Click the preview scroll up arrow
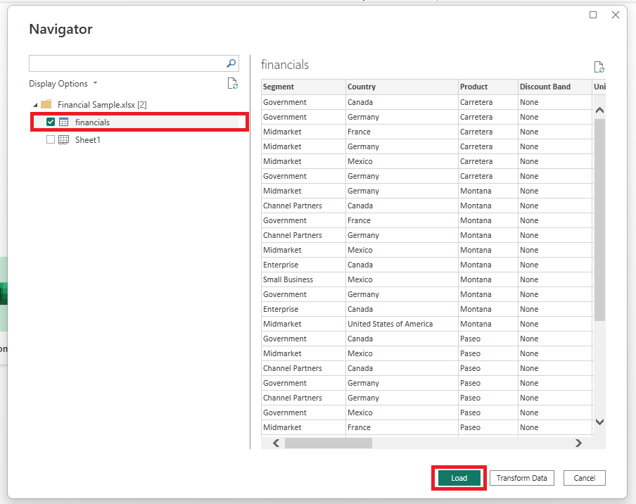The image size is (636, 504). tap(599, 110)
